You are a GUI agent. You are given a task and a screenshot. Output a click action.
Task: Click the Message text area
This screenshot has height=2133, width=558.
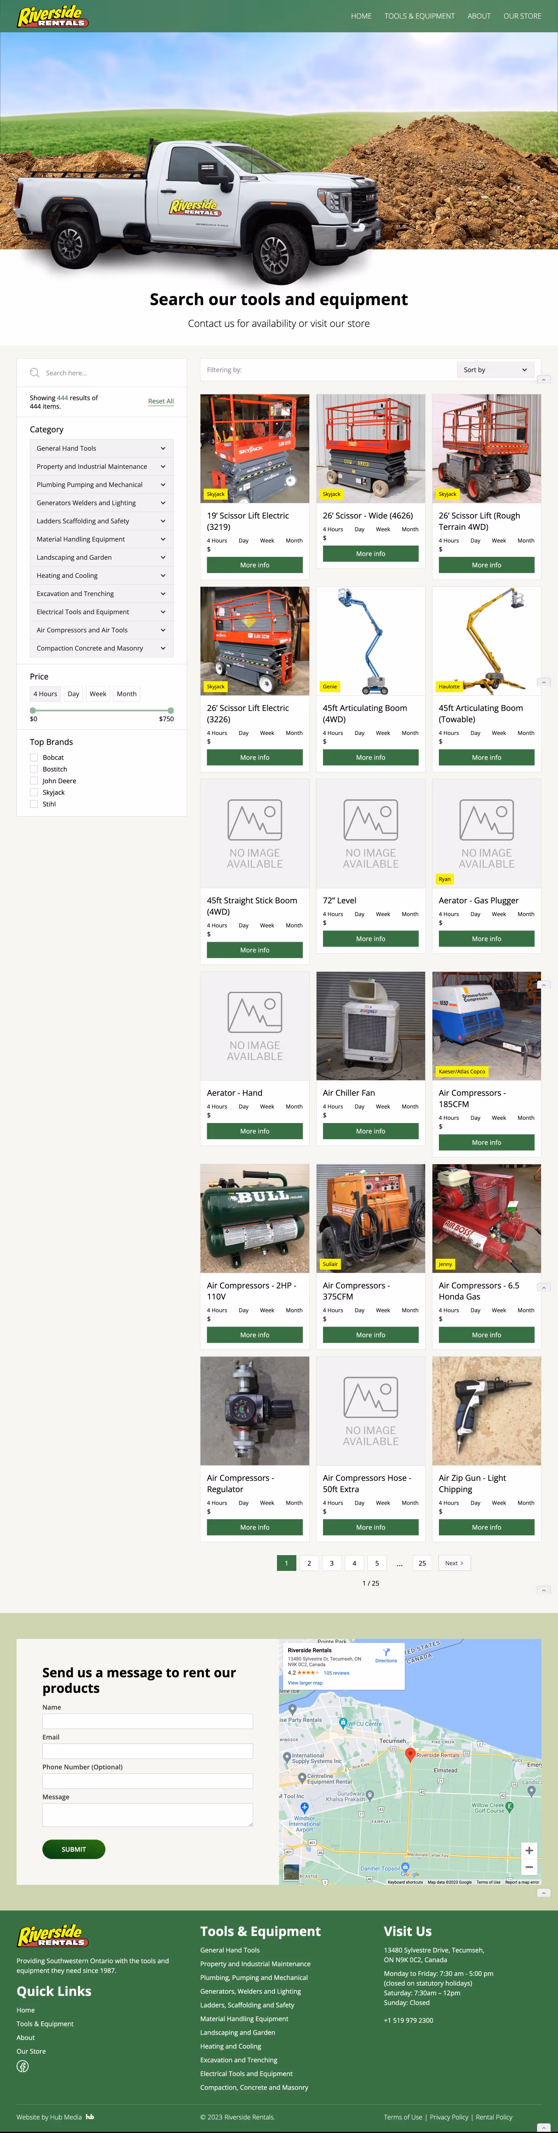click(x=147, y=1815)
